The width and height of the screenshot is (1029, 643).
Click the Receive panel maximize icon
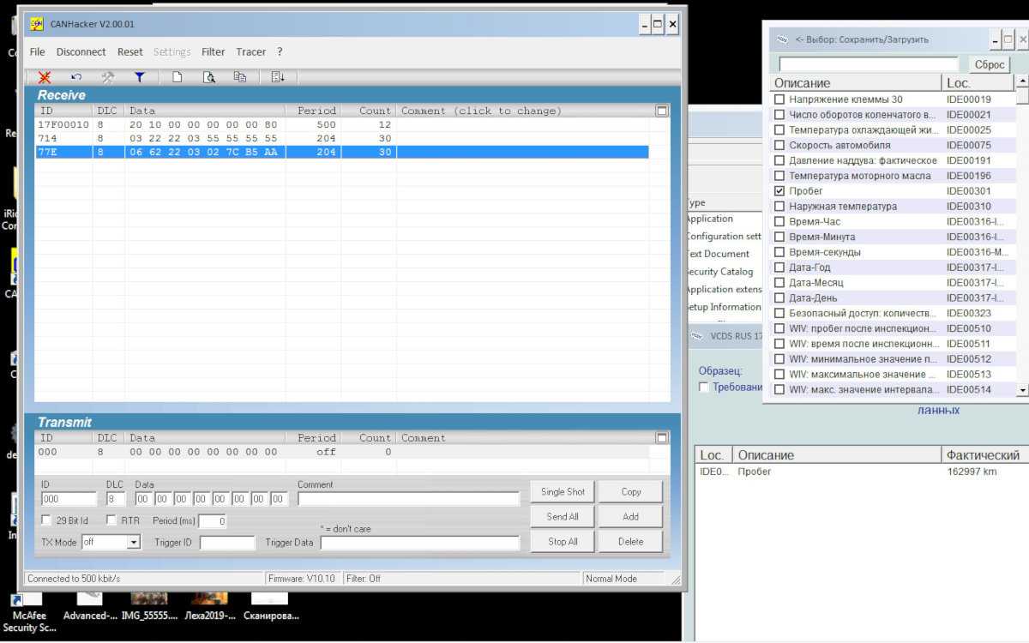tap(661, 111)
